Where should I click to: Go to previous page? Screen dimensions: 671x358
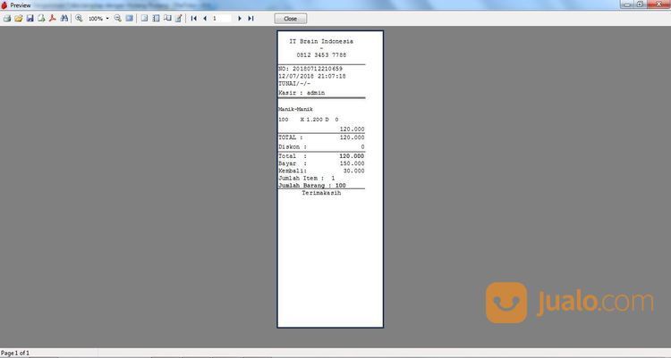pyautogui.click(x=205, y=19)
